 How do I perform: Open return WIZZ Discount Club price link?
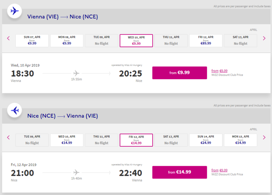coord(220,170)
